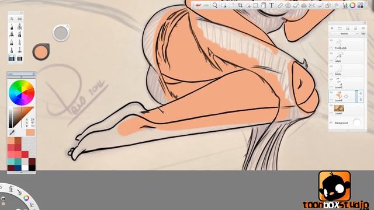Image resolution: width=374 pixels, height=210 pixels.
Task: Click the orange Color puck
Action: [x=41, y=52]
